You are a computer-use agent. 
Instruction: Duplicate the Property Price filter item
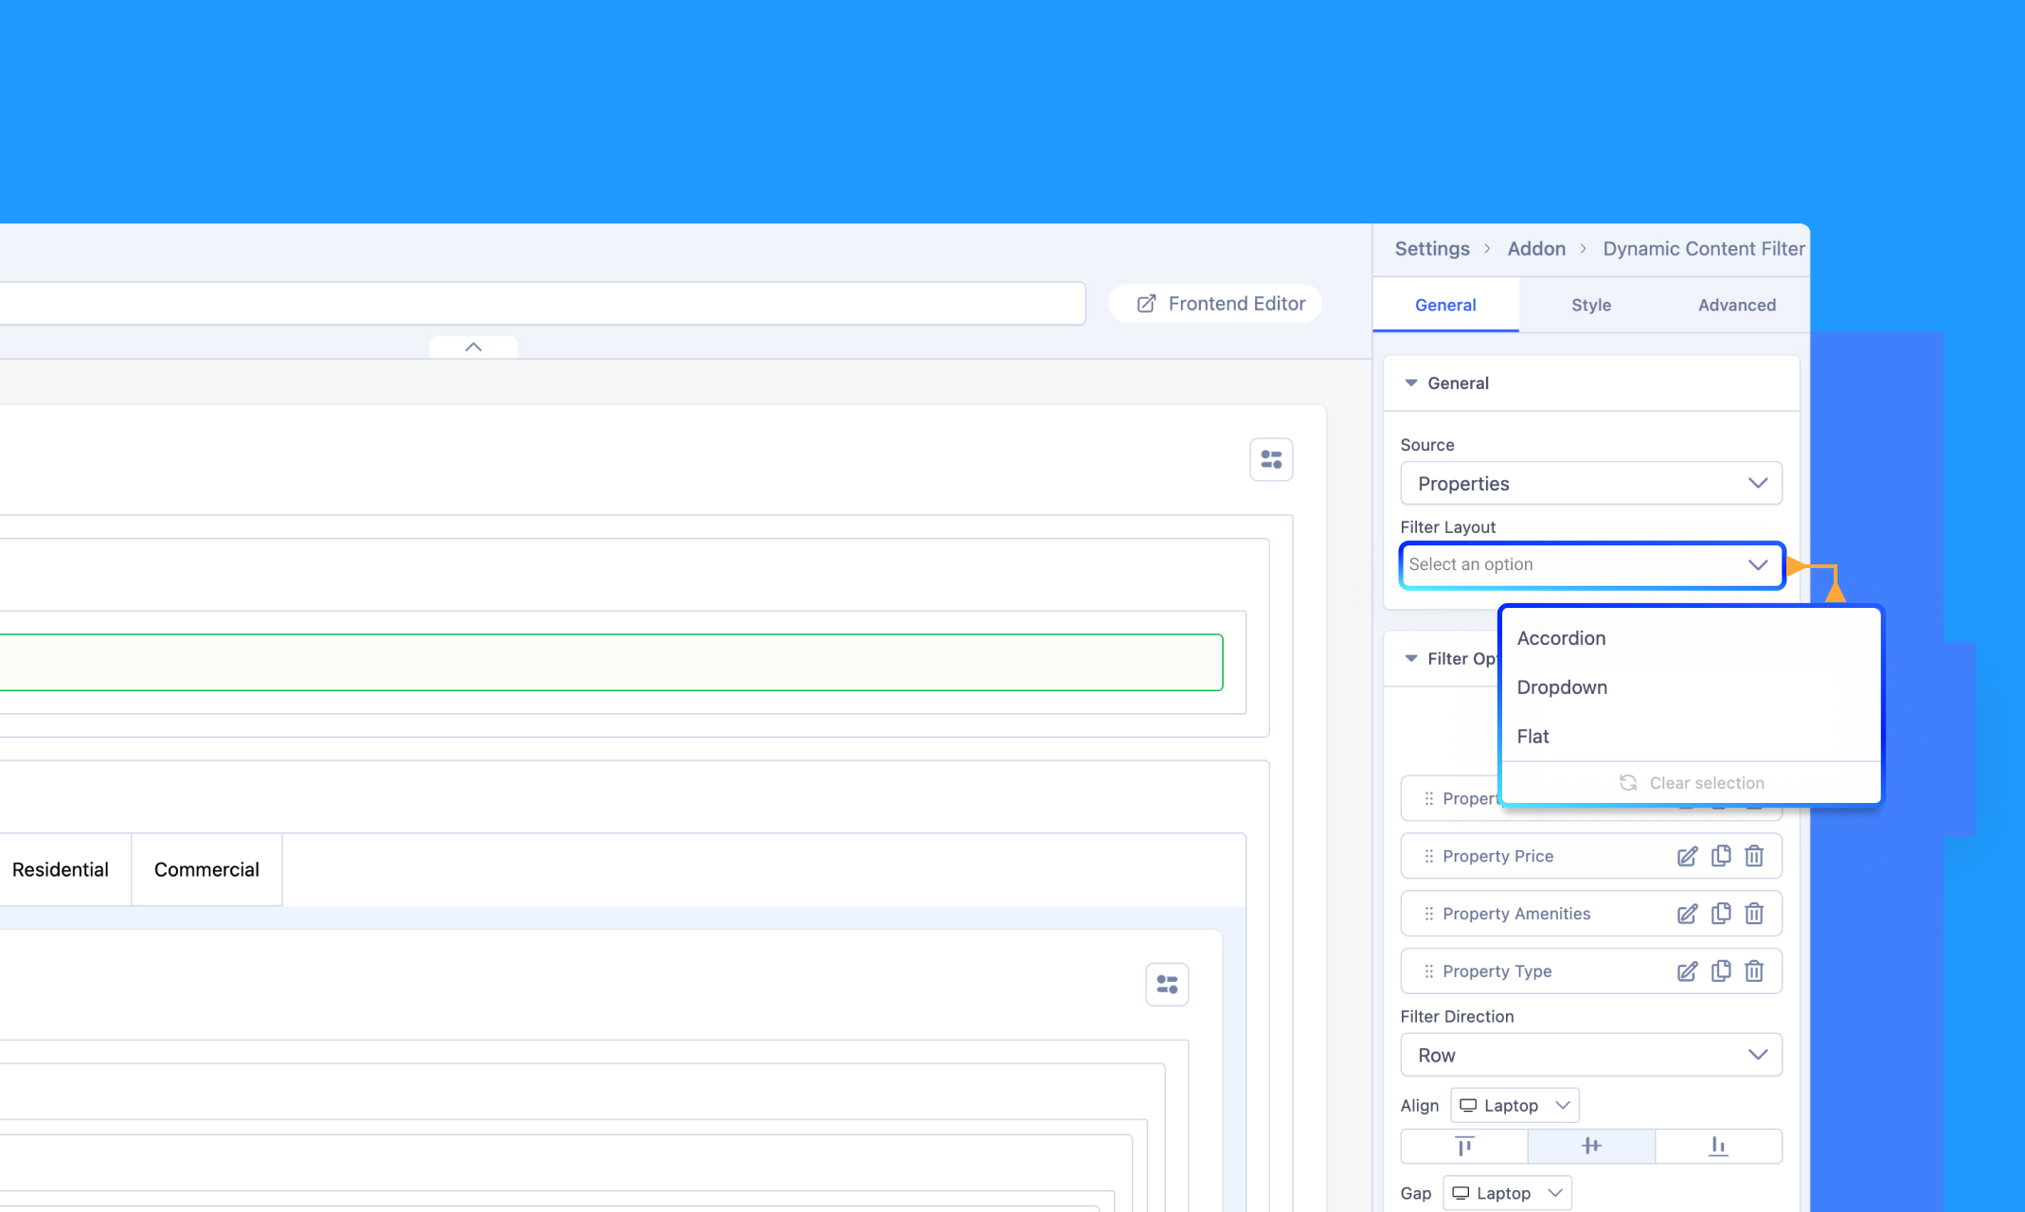pos(1721,856)
